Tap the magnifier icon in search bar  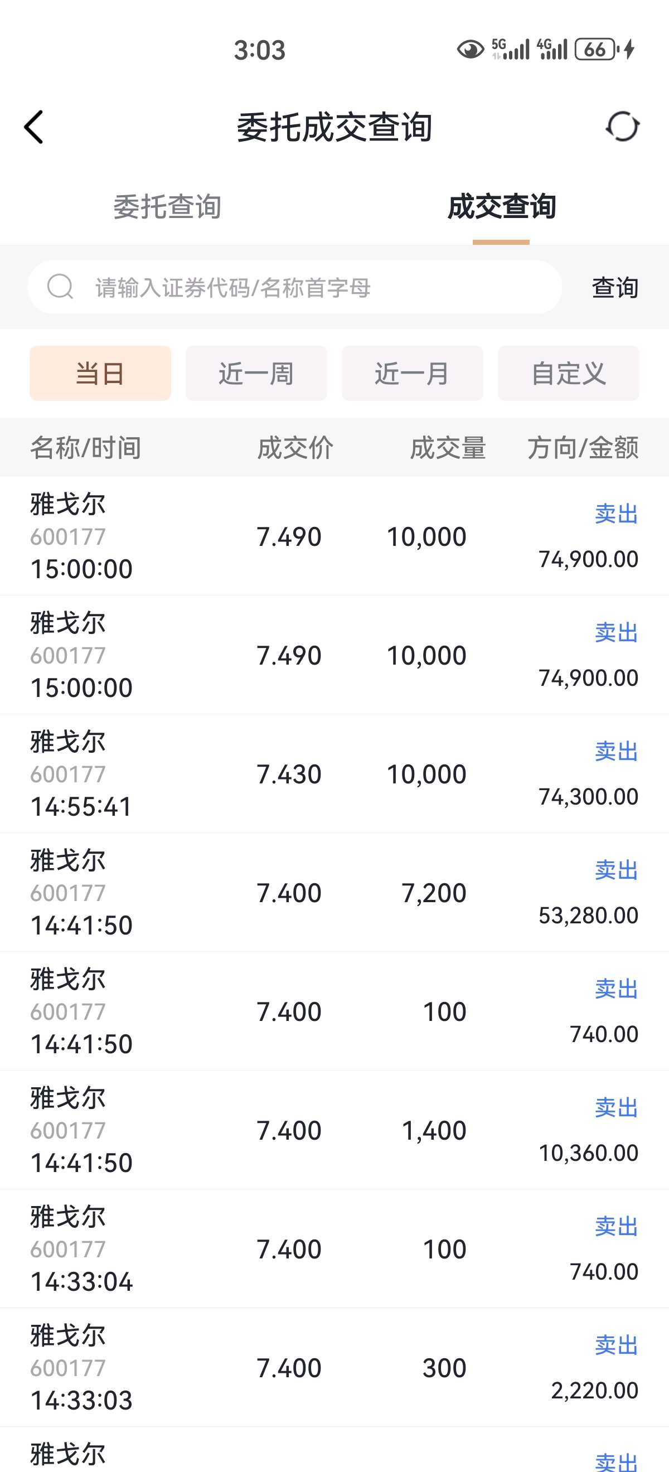60,287
